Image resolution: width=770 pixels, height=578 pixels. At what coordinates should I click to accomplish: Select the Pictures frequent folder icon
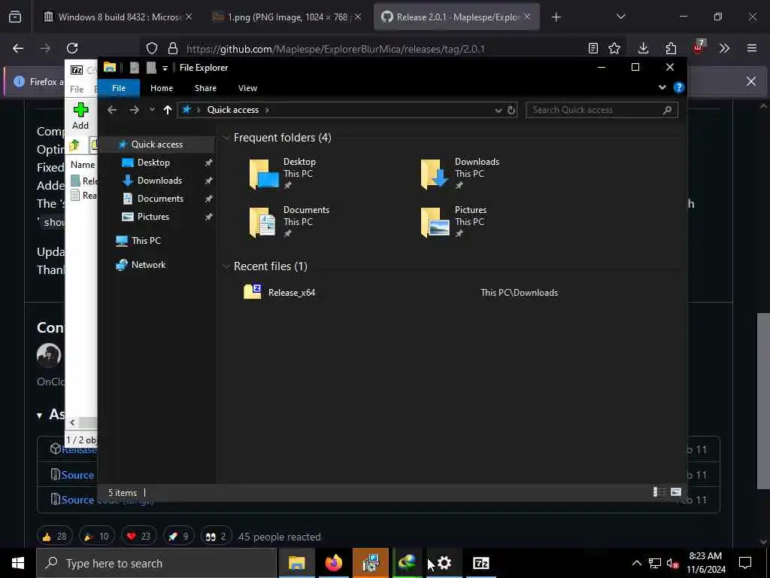click(435, 222)
